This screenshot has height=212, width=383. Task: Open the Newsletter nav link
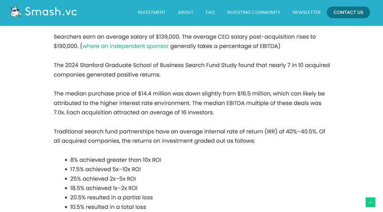click(x=306, y=12)
